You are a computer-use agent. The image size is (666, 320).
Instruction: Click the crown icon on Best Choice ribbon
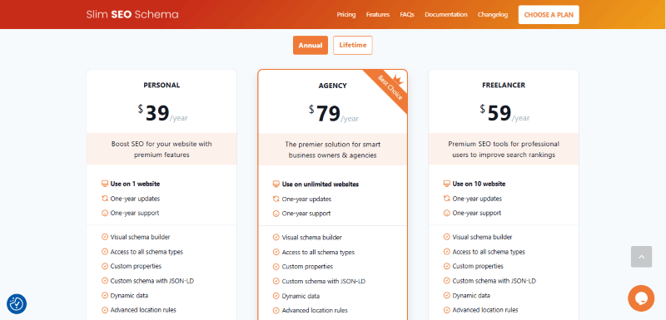pyautogui.click(x=399, y=79)
